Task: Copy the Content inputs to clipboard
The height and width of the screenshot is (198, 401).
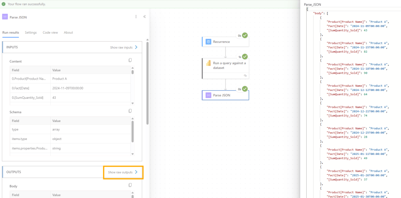Action: [130, 60]
